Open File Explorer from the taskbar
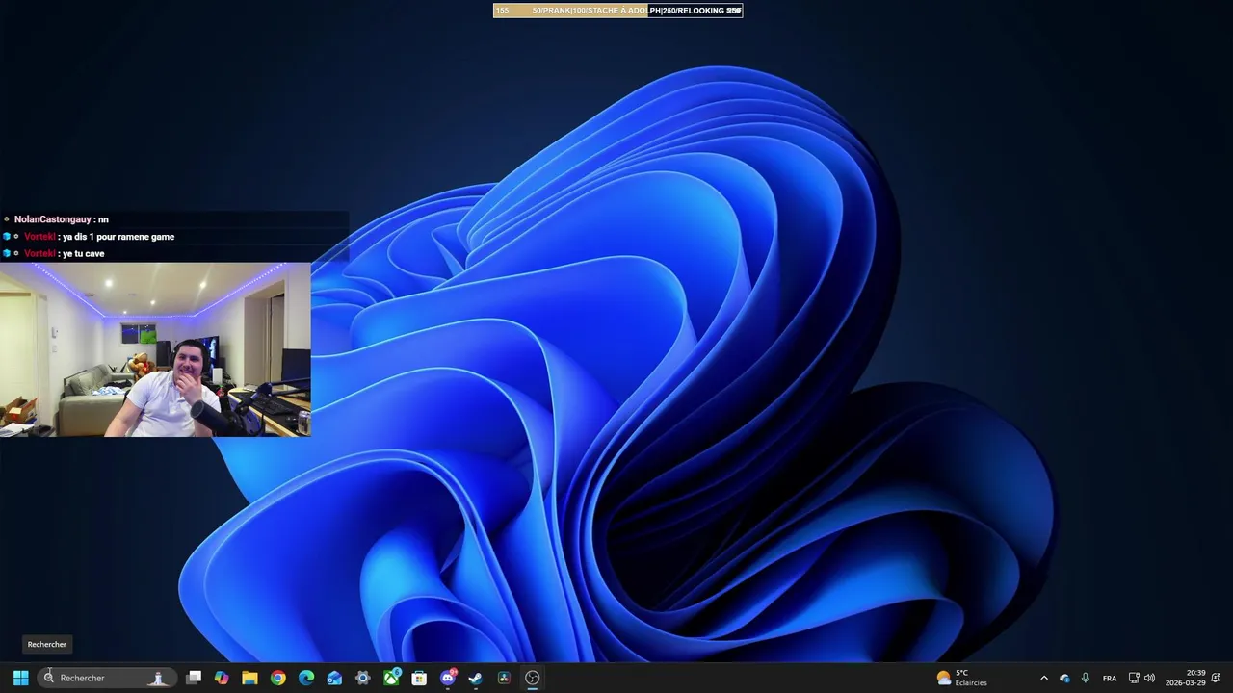The height and width of the screenshot is (693, 1233). coord(249,678)
